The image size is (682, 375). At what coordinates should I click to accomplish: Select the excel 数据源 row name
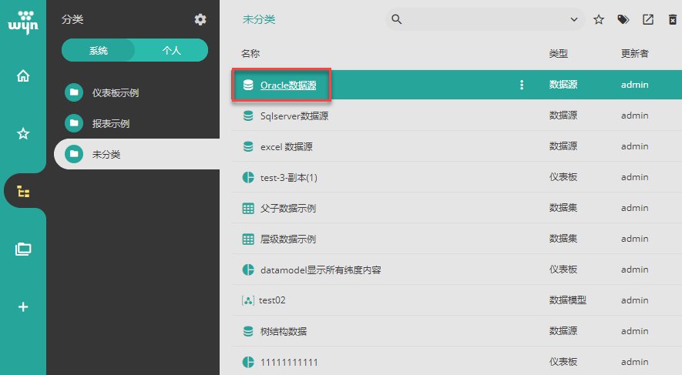[x=286, y=146]
